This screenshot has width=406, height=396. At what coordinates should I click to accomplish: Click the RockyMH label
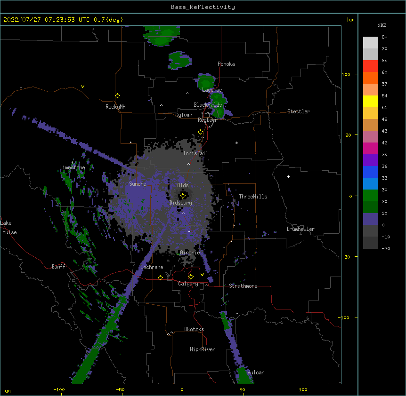tap(115, 107)
